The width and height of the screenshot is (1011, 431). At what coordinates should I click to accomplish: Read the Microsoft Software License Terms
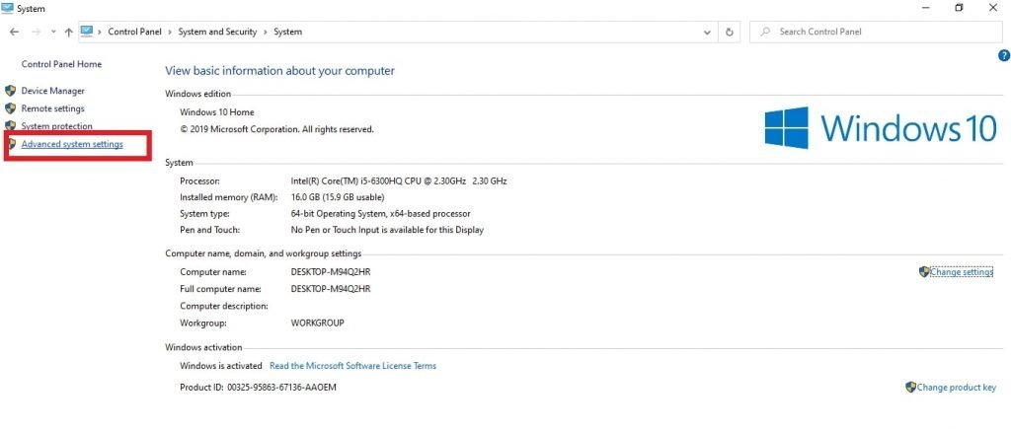[x=352, y=366]
